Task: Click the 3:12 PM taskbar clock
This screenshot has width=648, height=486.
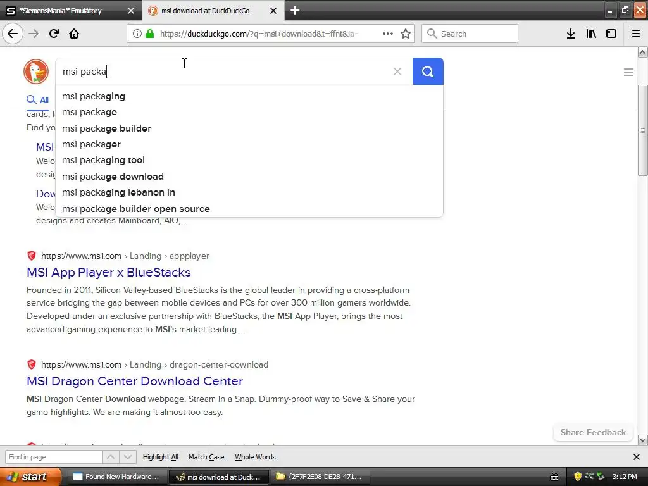Action: point(625,477)
